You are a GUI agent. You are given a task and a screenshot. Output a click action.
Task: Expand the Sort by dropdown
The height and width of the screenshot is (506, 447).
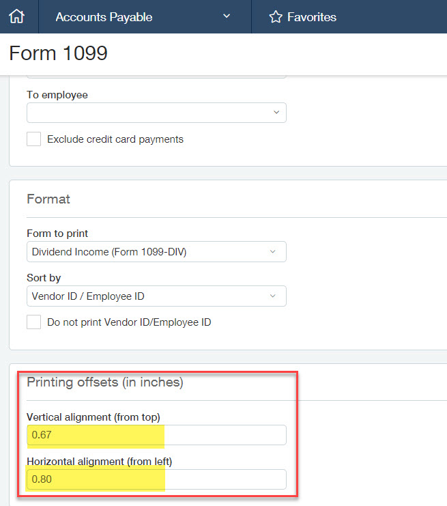pos(156,296)
